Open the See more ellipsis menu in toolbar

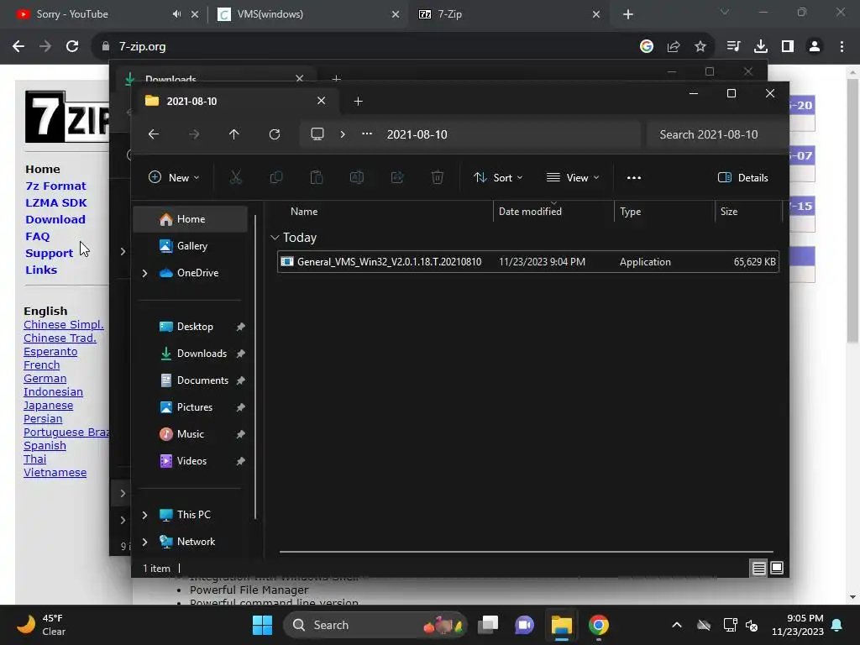click(x=633, y=178)
